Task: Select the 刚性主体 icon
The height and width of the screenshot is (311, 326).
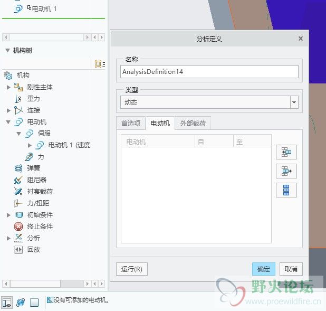Action: [18, 87]
